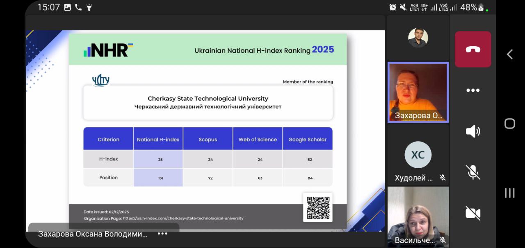Click National H-index position 131
This screenshot has height=248, width=525.
pyautogui.click(x=160, y=178)
